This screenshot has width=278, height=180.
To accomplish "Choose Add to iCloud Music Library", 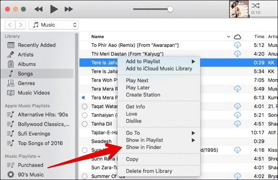I will [x=159, y=68].
